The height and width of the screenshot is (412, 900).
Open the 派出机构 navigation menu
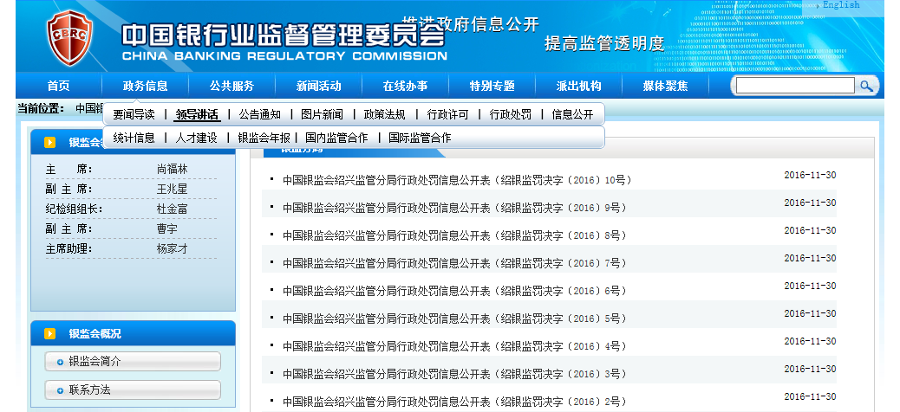tap(578, 86)
